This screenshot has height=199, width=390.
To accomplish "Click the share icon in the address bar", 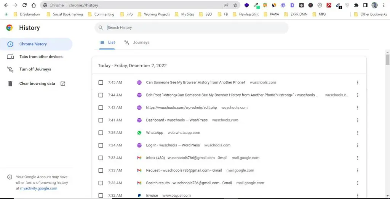I will [226, 5].
